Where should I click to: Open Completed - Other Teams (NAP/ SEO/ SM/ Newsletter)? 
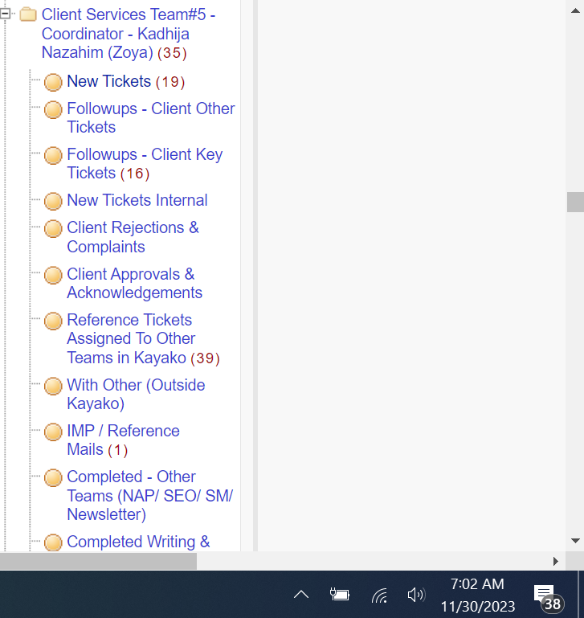coord(149,495)
